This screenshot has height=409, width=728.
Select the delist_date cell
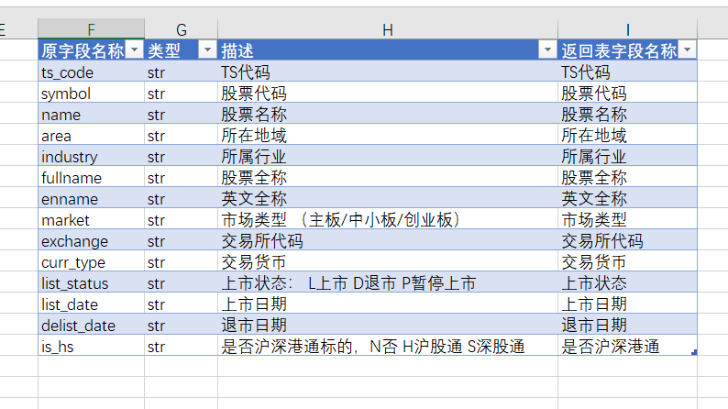tap(91, 326)
